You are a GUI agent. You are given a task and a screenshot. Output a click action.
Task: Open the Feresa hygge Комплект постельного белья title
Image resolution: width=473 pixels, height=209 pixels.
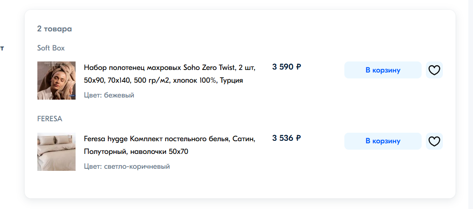coord(169,145)
